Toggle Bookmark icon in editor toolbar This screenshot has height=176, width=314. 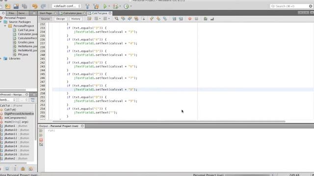[165, 19]
